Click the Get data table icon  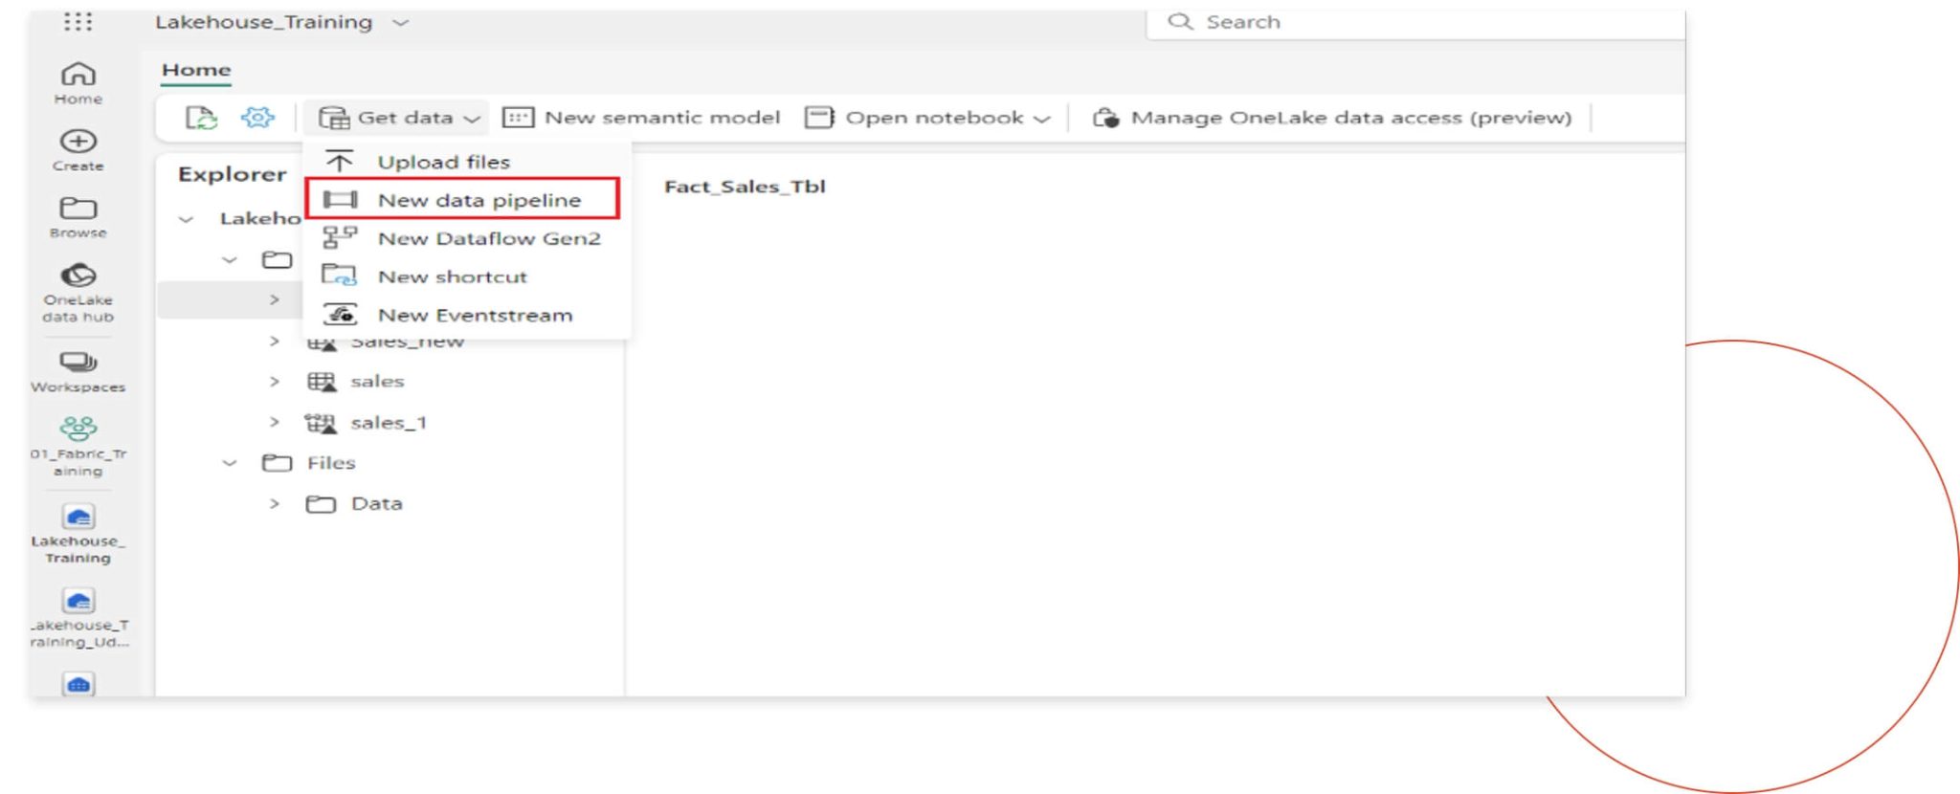click(334, 118)
